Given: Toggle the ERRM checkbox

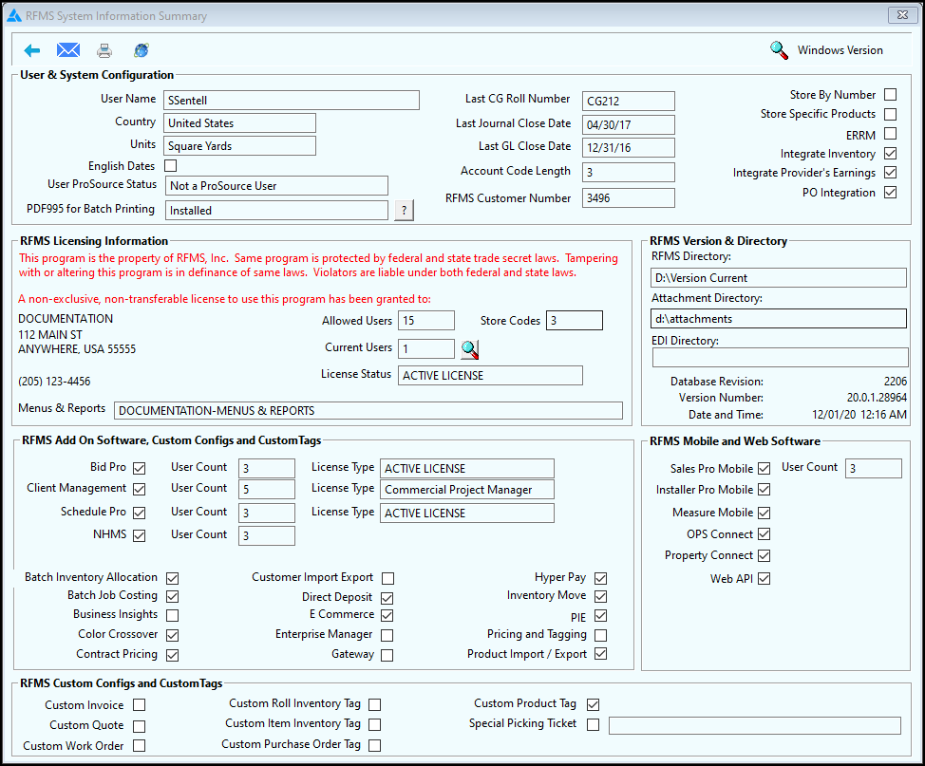Looking at the screenshot, I should 891,134.
